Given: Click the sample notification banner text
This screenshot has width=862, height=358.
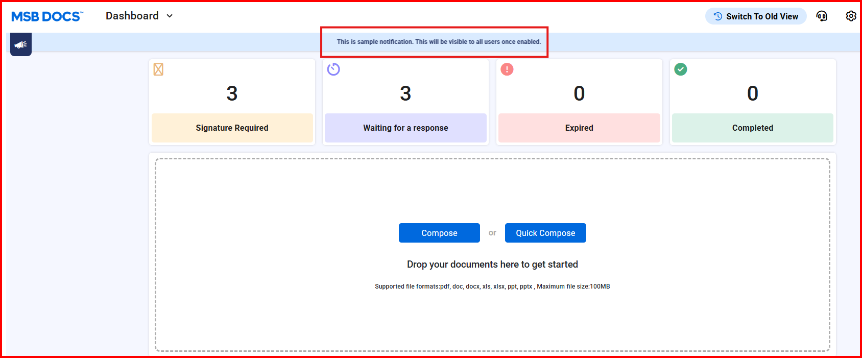Looking at the screenshot, I should click(439, 42).
